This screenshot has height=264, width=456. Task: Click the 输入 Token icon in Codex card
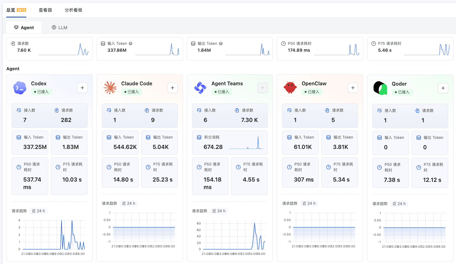pos(19,137)
